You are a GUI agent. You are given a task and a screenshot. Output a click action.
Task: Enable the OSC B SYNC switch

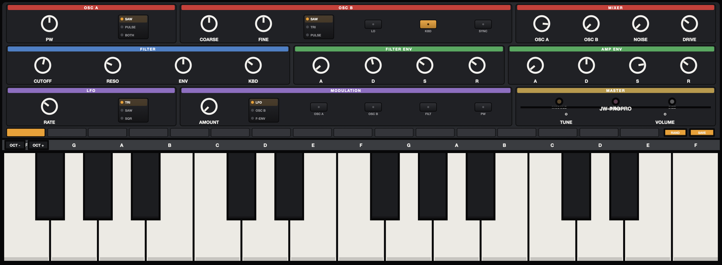483,24
